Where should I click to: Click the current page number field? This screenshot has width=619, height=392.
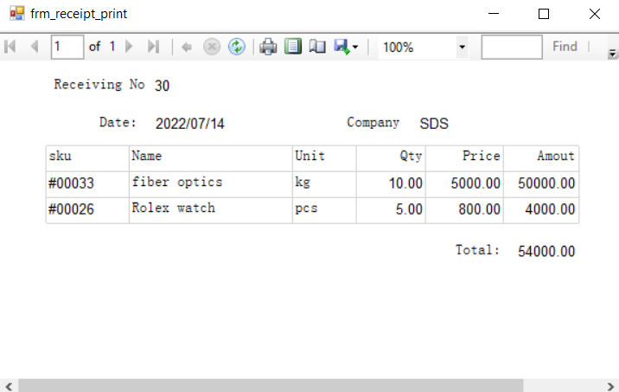pyautogui.click(x=67, y=47)
